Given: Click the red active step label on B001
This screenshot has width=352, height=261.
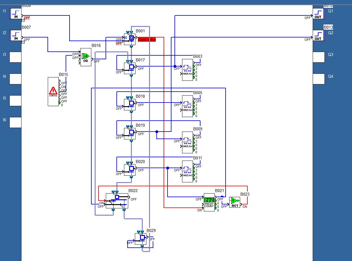Looking at the screenshot, I should (147, 40).
